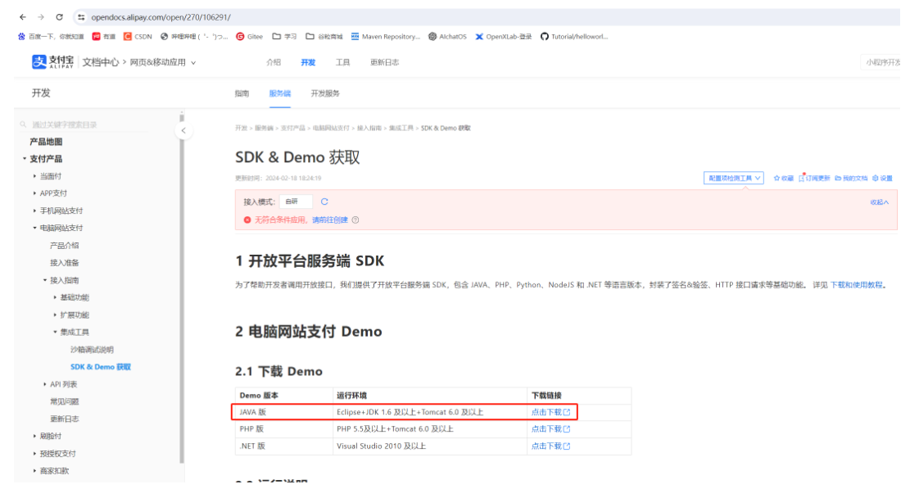Add page to favorites with 收藏 star
This screenshot has height=489, width=919.
pos(783,179)
